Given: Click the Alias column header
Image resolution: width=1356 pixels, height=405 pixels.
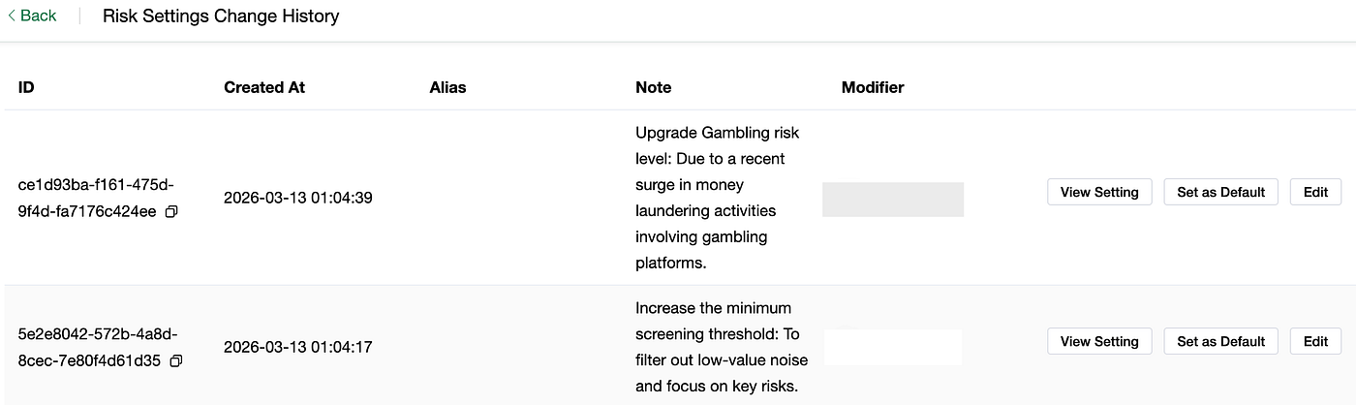Looking at the screenshot, I should 447,87.
